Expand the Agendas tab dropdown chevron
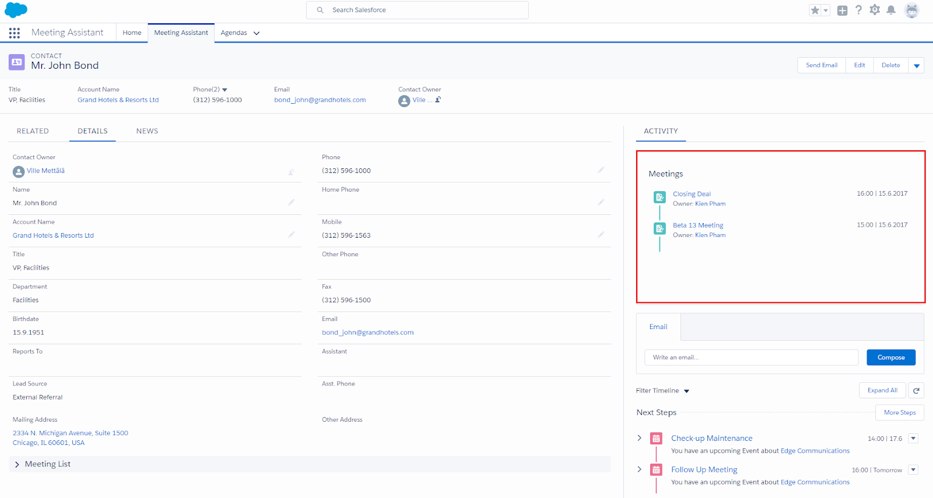Image resolution: width=933 pixels, height=498 pixels. pos(257,33)
